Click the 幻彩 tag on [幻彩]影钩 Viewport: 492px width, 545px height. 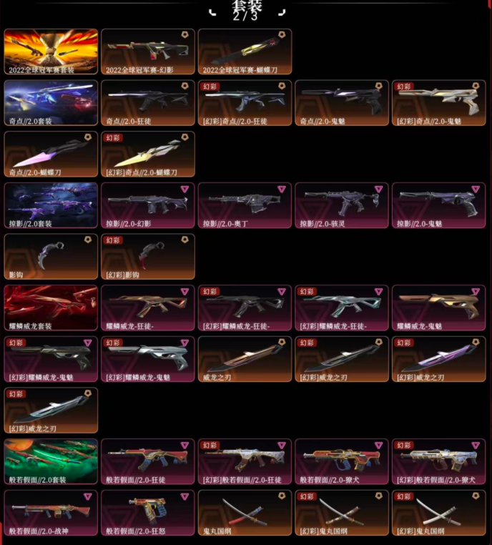113,240
